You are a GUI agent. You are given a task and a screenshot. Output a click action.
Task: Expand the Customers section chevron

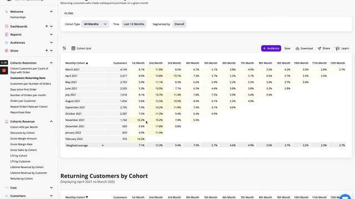click(52, 196)
